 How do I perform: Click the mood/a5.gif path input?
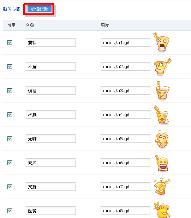click(x=125, y=139)
